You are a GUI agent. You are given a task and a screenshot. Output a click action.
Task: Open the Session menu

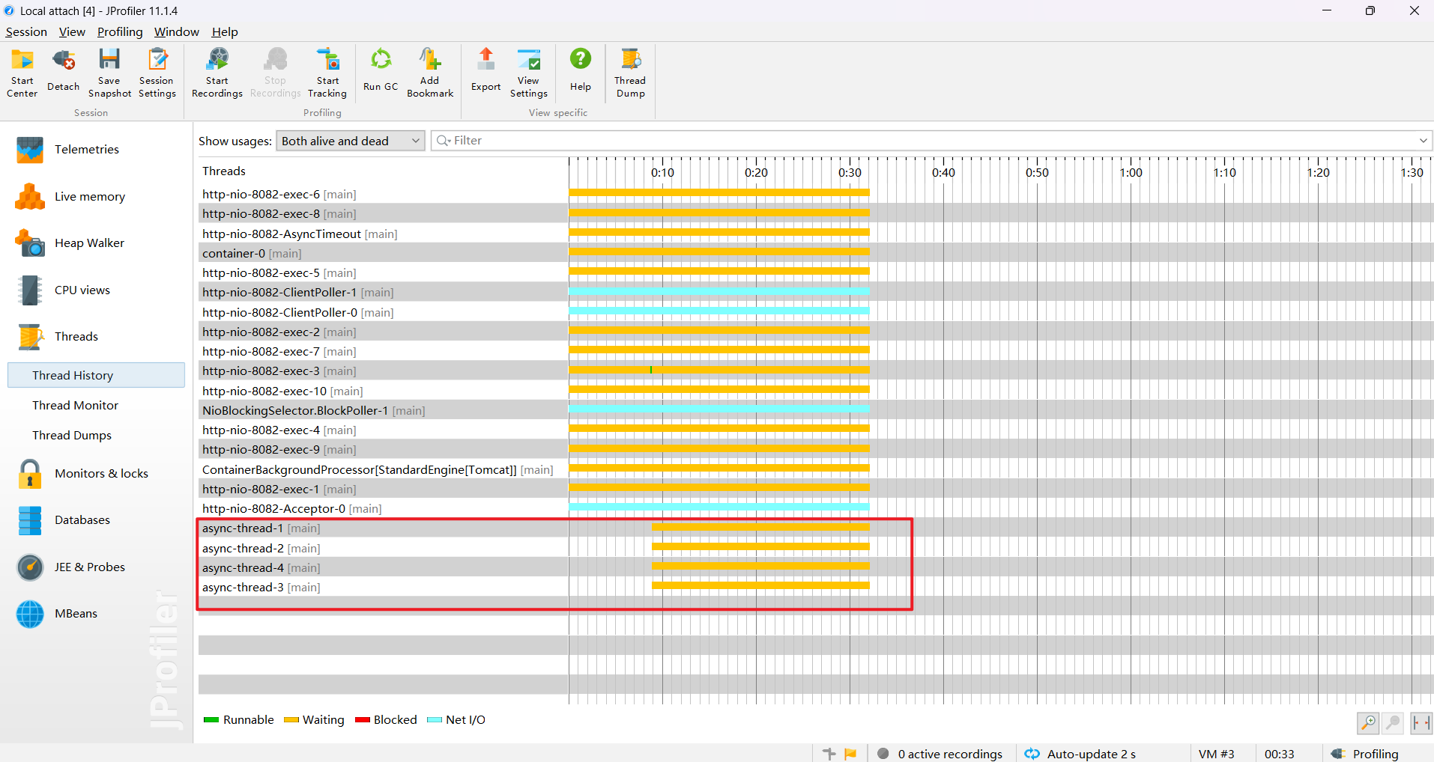26,31
